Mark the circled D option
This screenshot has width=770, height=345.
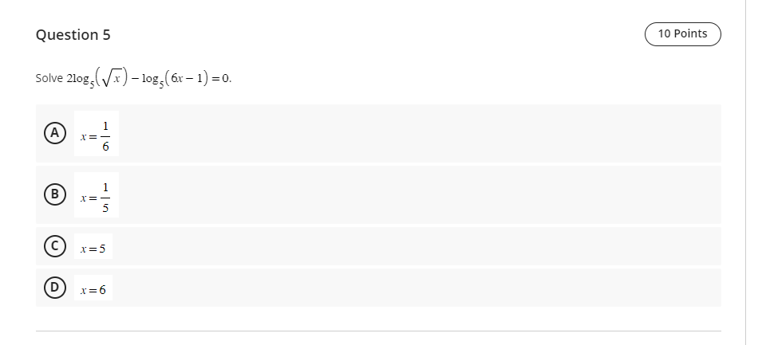click(x=54, y=288)
